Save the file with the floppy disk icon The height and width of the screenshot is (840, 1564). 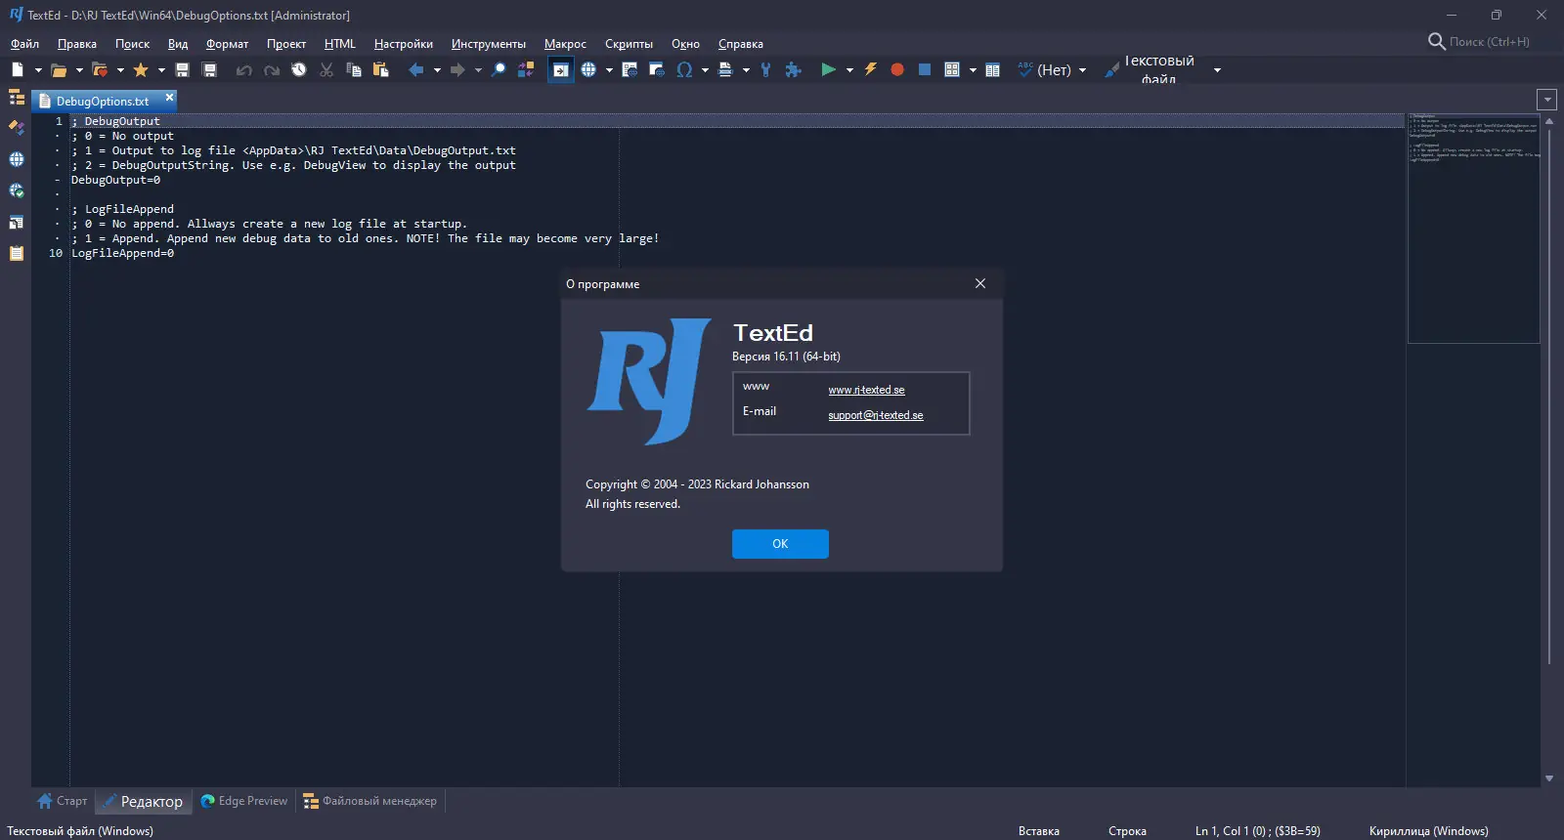click(x=182, y=69)
